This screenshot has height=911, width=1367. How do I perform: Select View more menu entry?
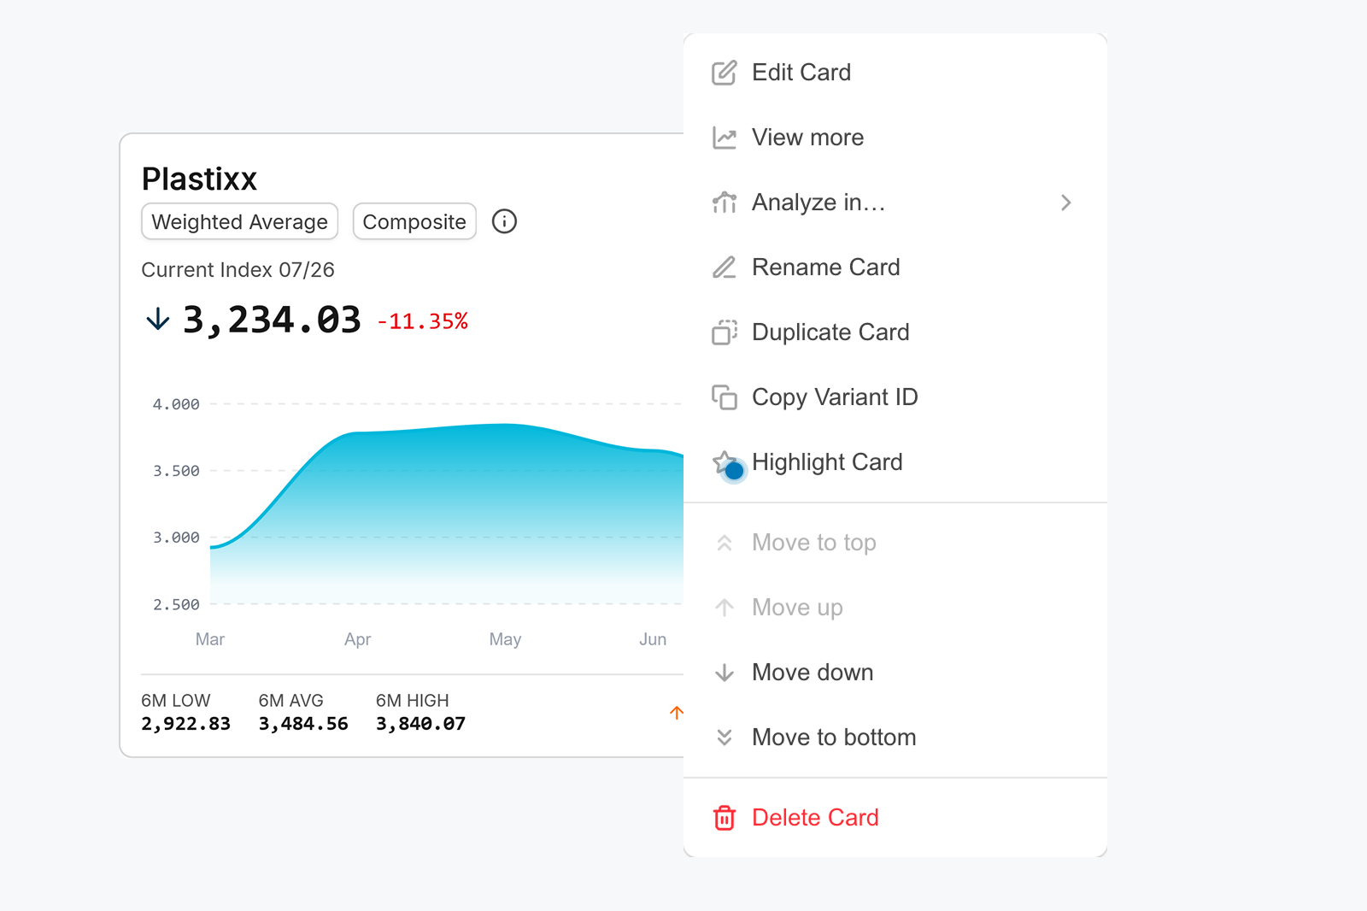point(895,138)
